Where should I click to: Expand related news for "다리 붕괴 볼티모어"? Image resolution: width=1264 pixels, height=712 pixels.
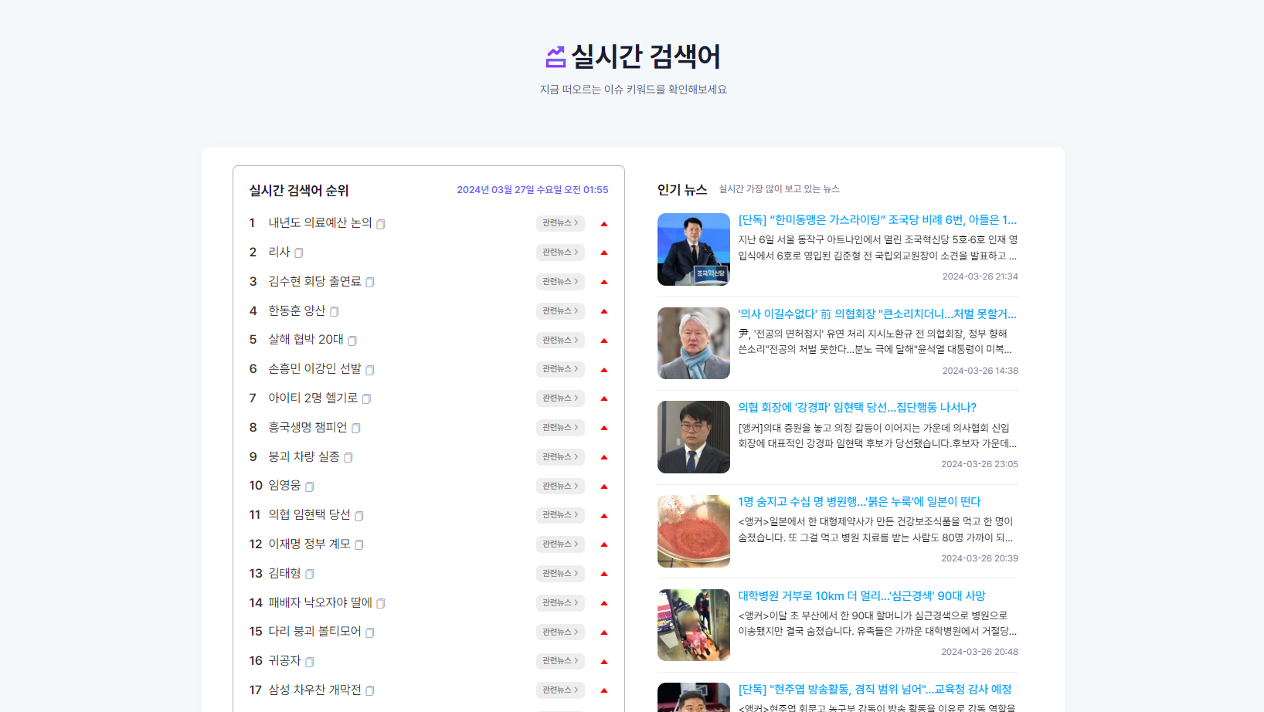[x=560, y=631]
